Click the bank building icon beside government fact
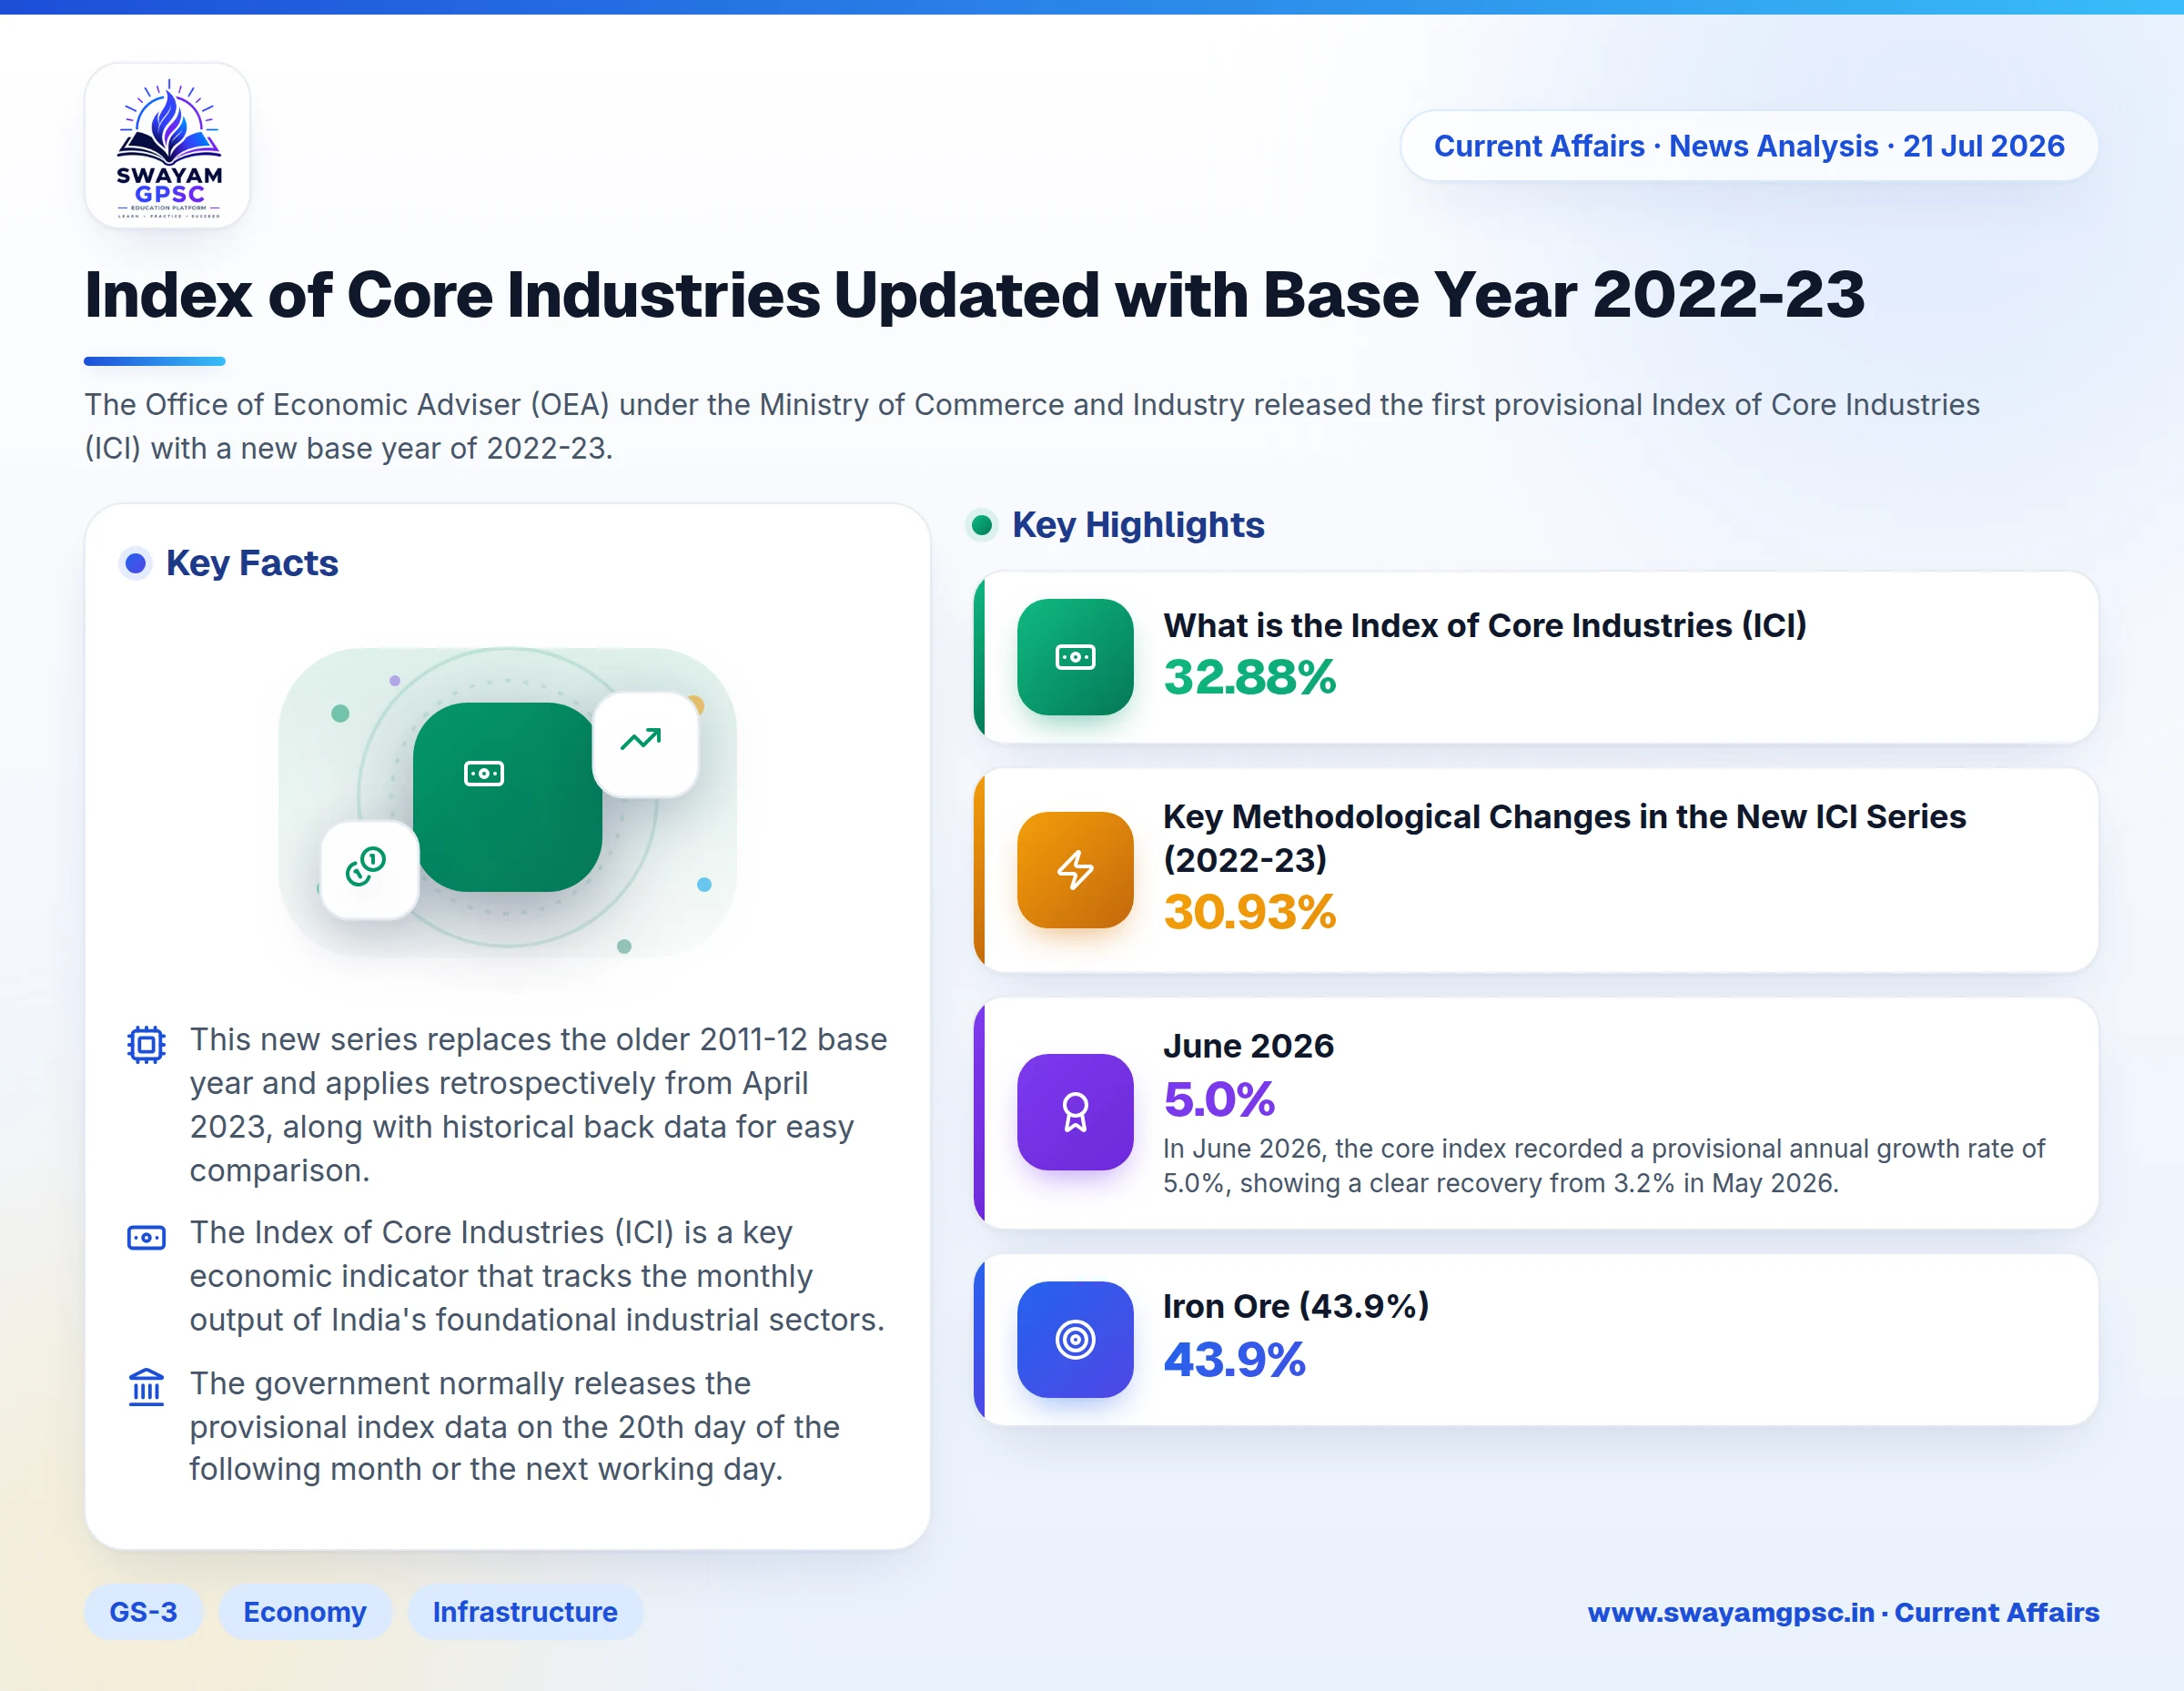The image size is (2184, 1691). point(146,1387)
